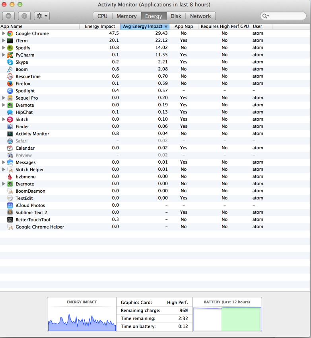Click the Spotlight magnifier icon
The width and height of the screenshot is (311, 338).
[x=10, y=91]
